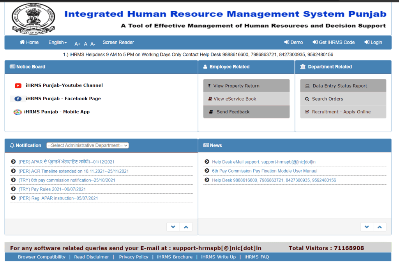399x272 pixels.
Task: Click the Total Visitors : 71168908 counter text
Action: [x=326, y=248]
